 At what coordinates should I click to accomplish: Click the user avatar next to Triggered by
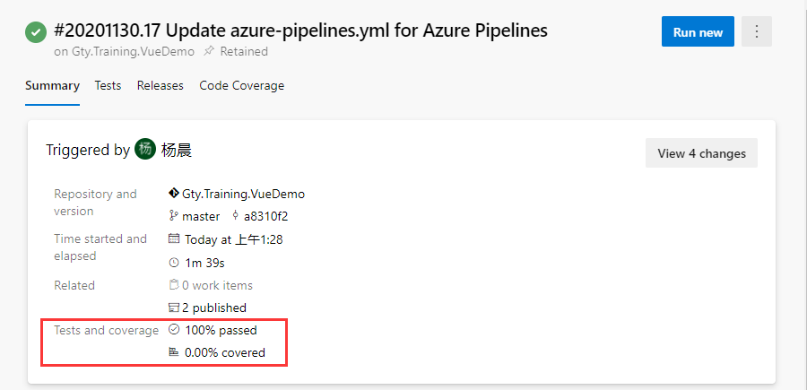145,150
